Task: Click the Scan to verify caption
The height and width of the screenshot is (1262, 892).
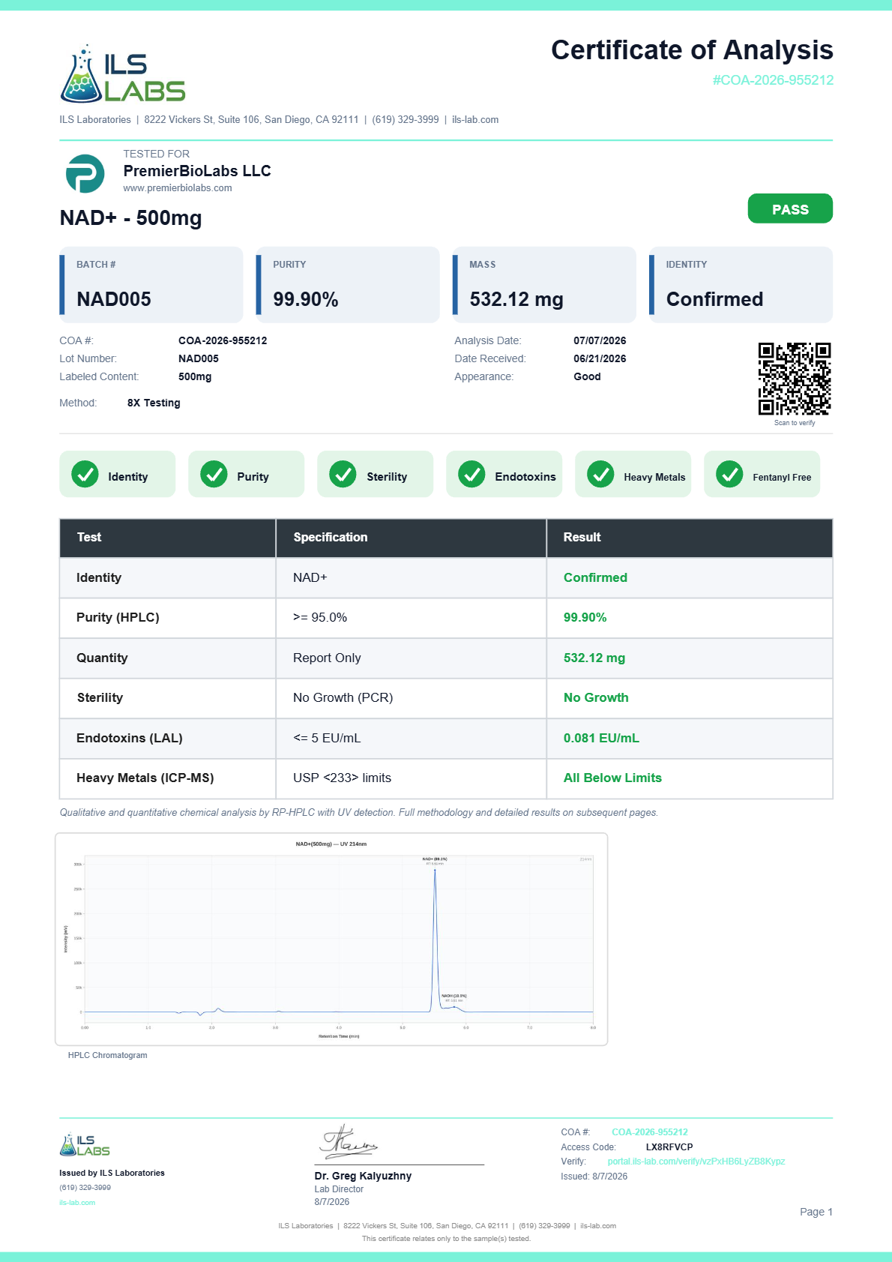Action: coord(795,423)
